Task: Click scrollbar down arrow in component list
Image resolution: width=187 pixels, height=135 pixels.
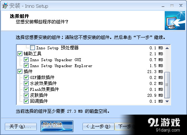Action: [x=167, y=101]
